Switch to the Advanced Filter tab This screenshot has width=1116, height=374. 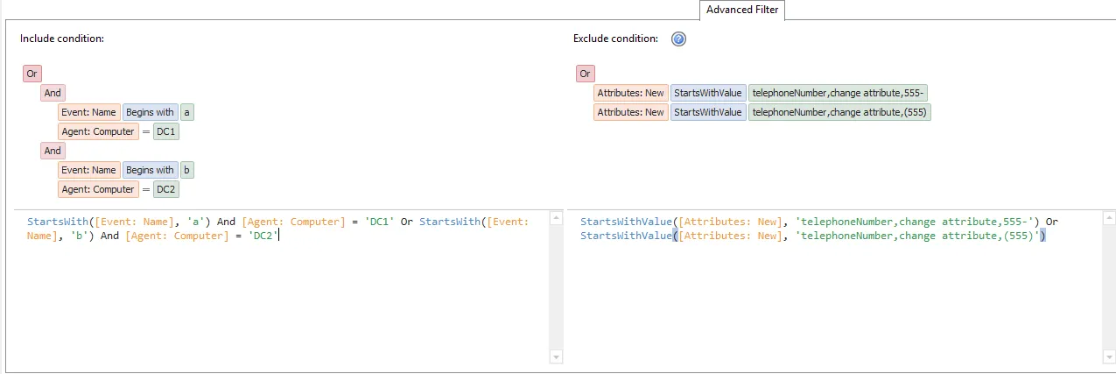[x=743, y=11]
